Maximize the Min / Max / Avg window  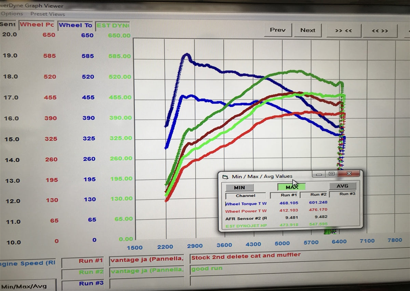click(x=331, y=174)
